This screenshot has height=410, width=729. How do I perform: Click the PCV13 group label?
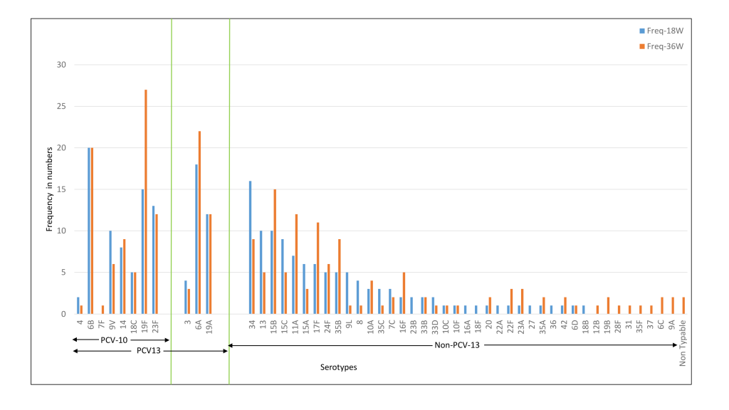(148, 350)
